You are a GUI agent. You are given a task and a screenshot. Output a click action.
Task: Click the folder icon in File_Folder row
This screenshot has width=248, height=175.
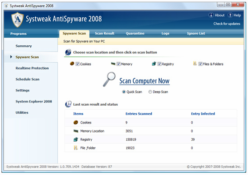76,148
